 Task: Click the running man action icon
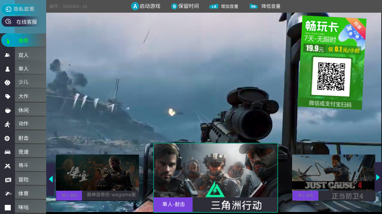tap(7, 124)
